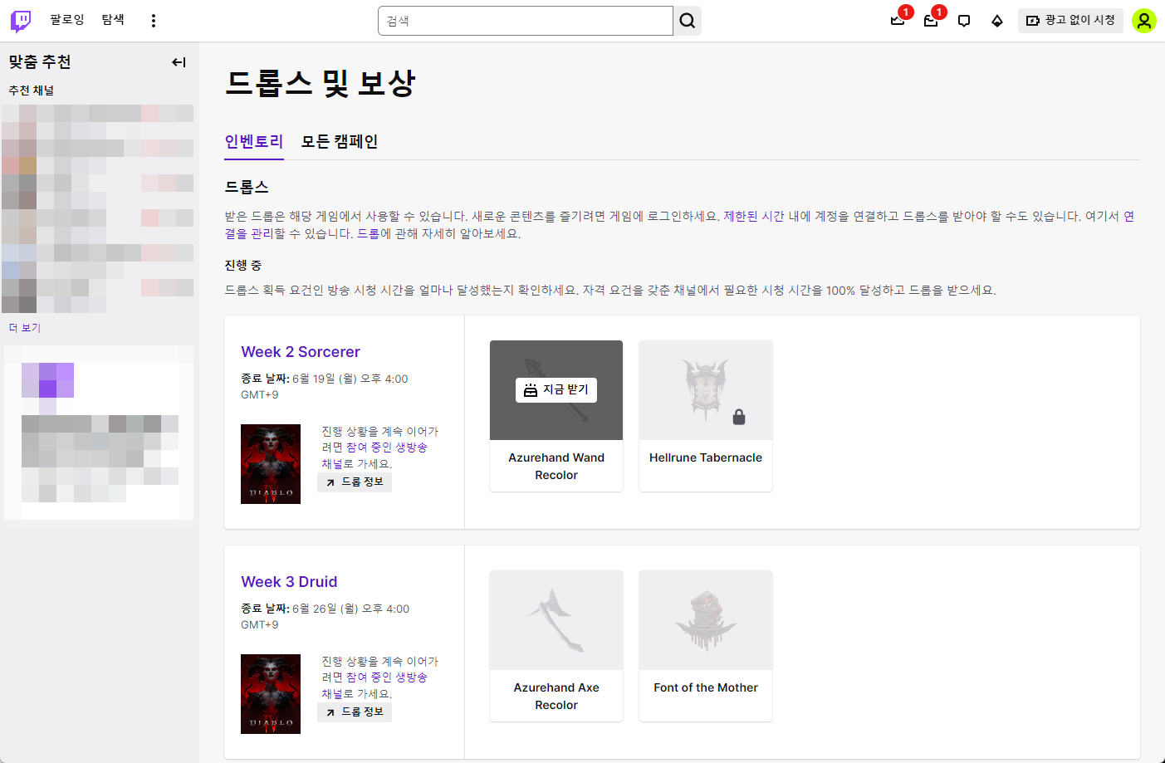Open 드롭 정보 for Week 3 Druid
Screen dimensions: 1165x763
tap(355, 712)
